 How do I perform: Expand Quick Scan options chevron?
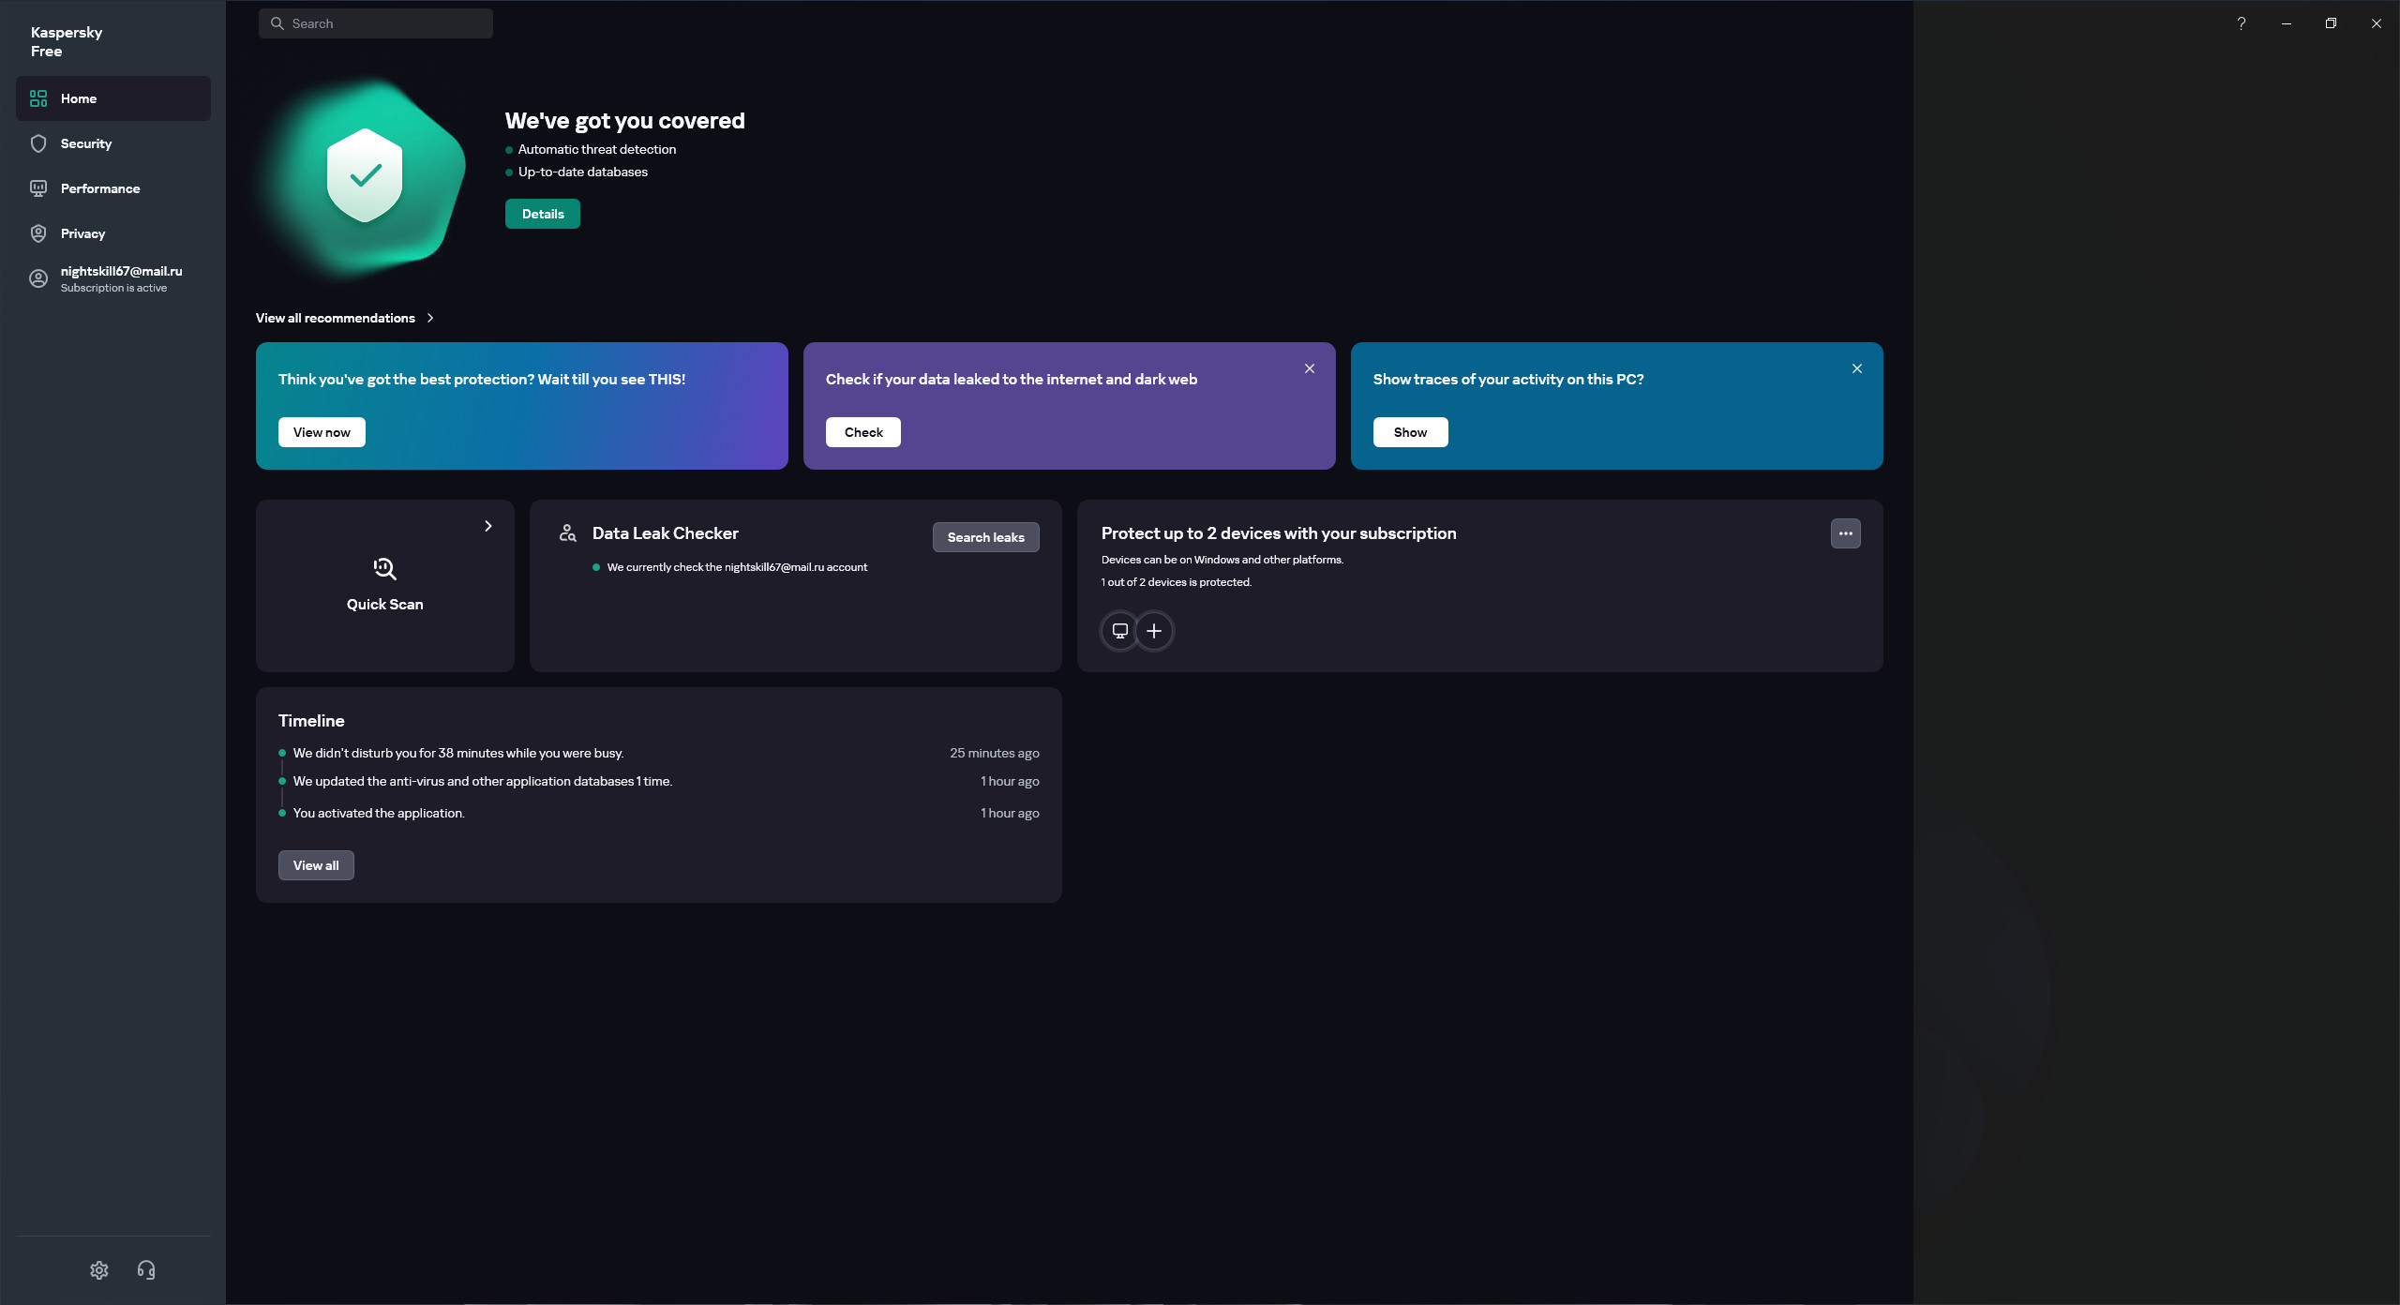(488, 526)
